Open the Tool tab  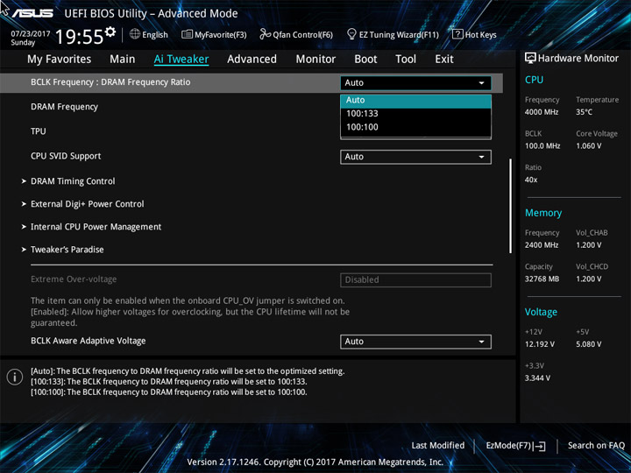[406, 60]
